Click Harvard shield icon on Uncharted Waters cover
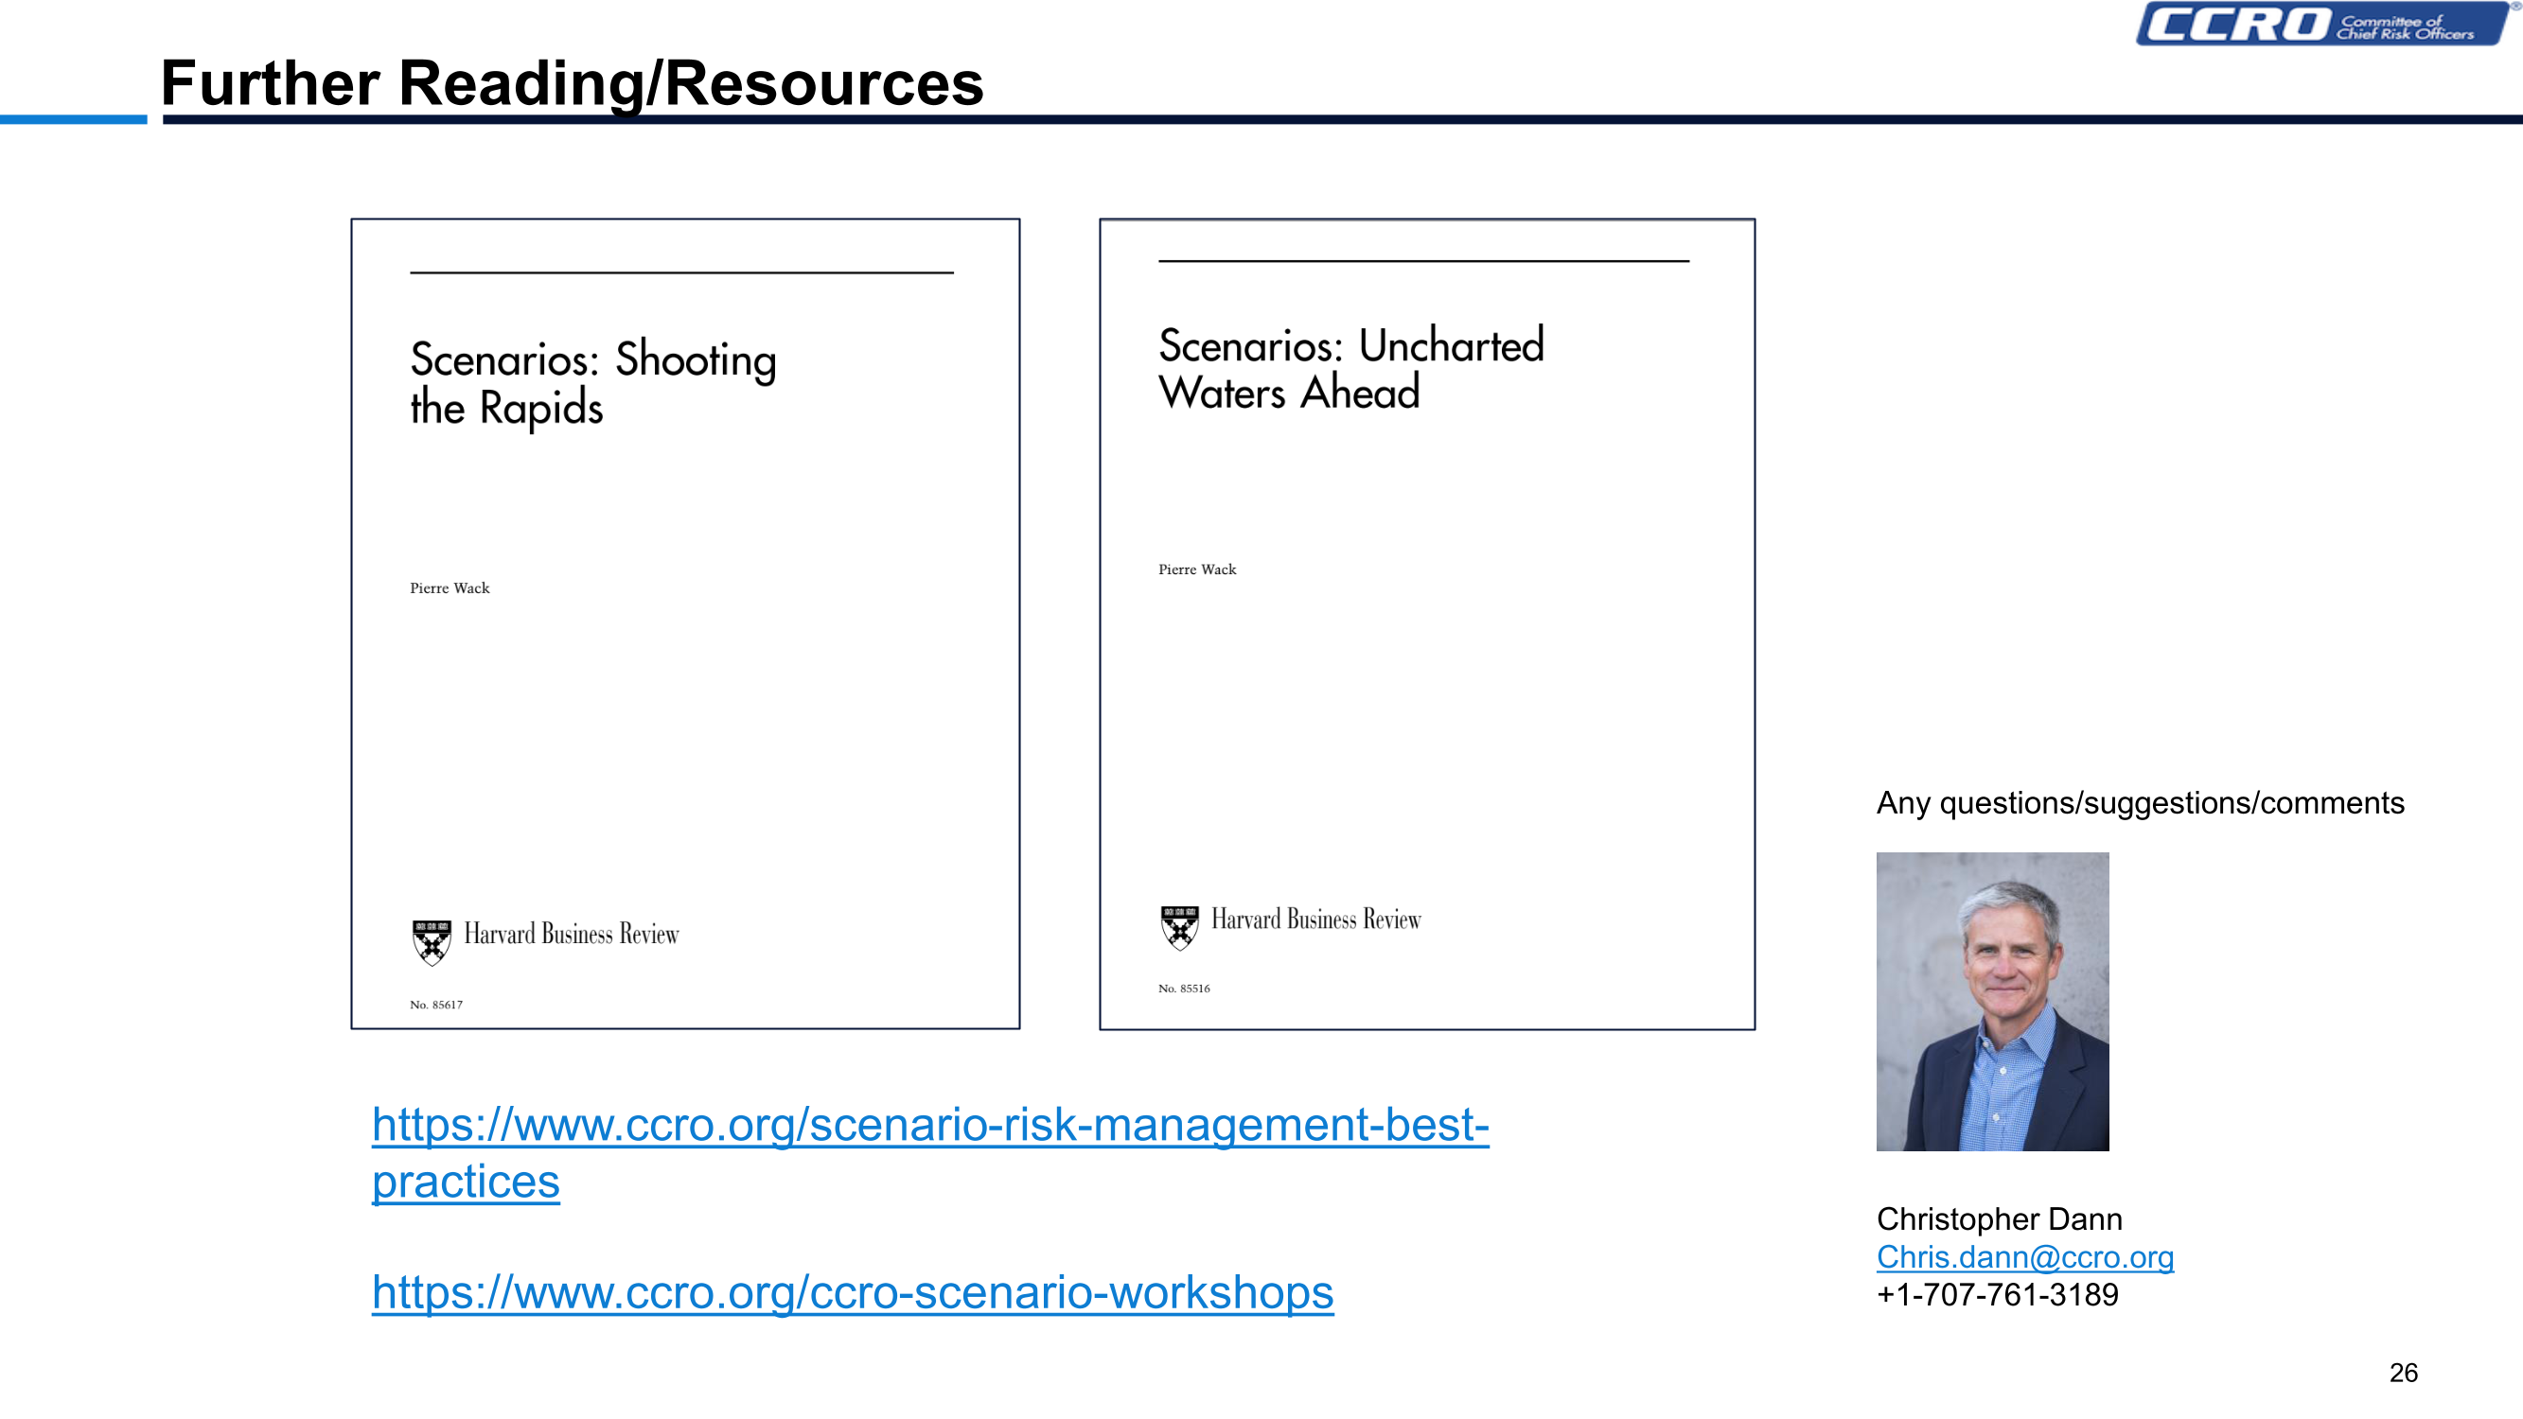The height and width of the screenshot is (1419, 2523). pyautogui.click(x=1179, y=926)
